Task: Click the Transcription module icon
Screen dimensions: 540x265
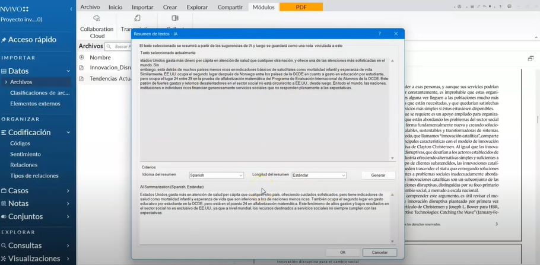Action: tap(137, 18)
